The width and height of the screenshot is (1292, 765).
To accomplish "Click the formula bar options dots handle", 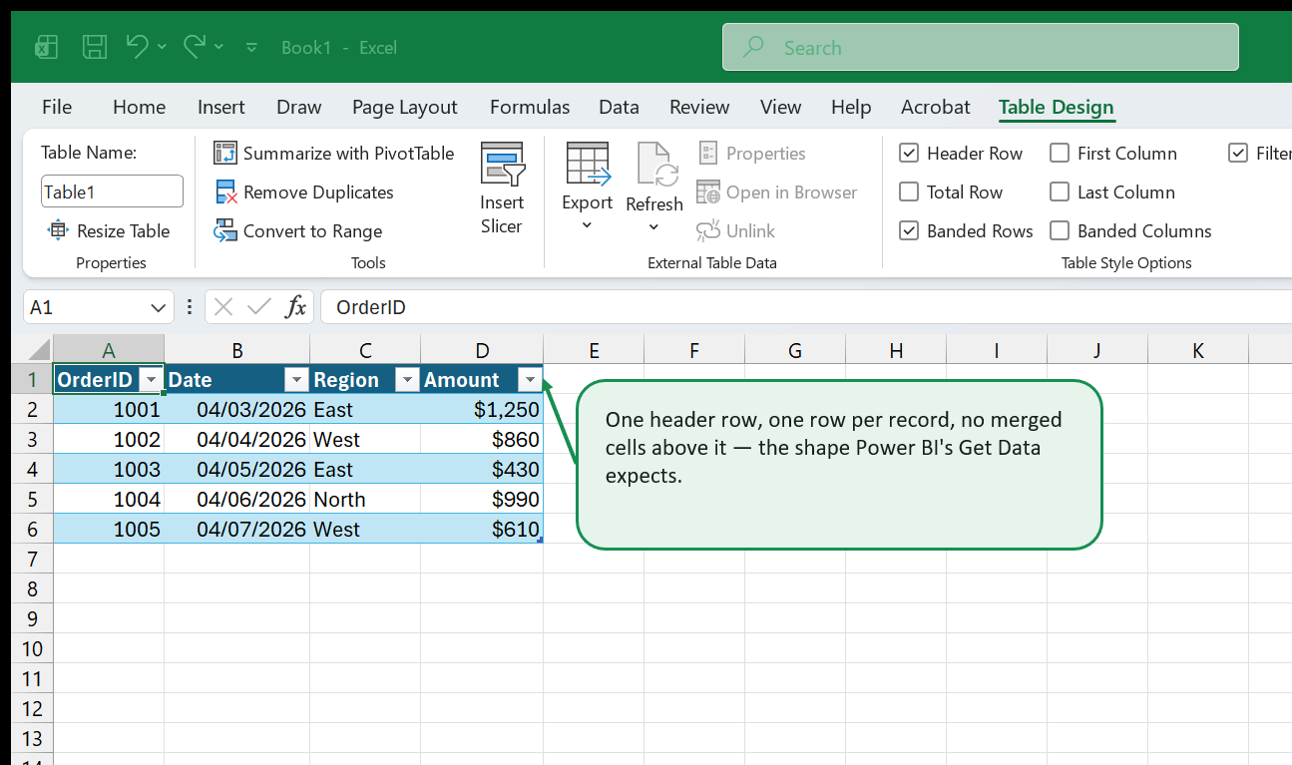I will [190, 307].
